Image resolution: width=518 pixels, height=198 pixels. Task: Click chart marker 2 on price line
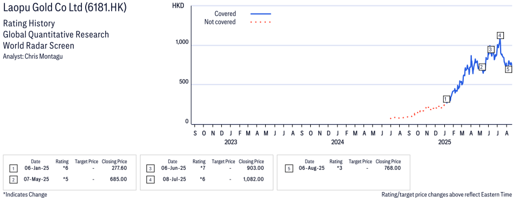pyautogui.click(x=482, y=67)
